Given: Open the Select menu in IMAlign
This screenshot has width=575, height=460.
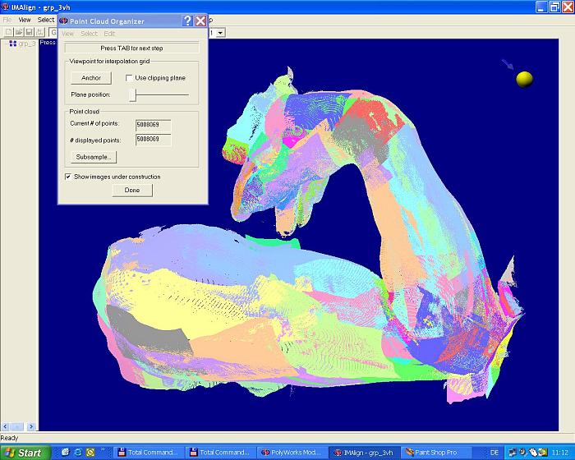Looking at the screenshot, I should tap(46, 20).
